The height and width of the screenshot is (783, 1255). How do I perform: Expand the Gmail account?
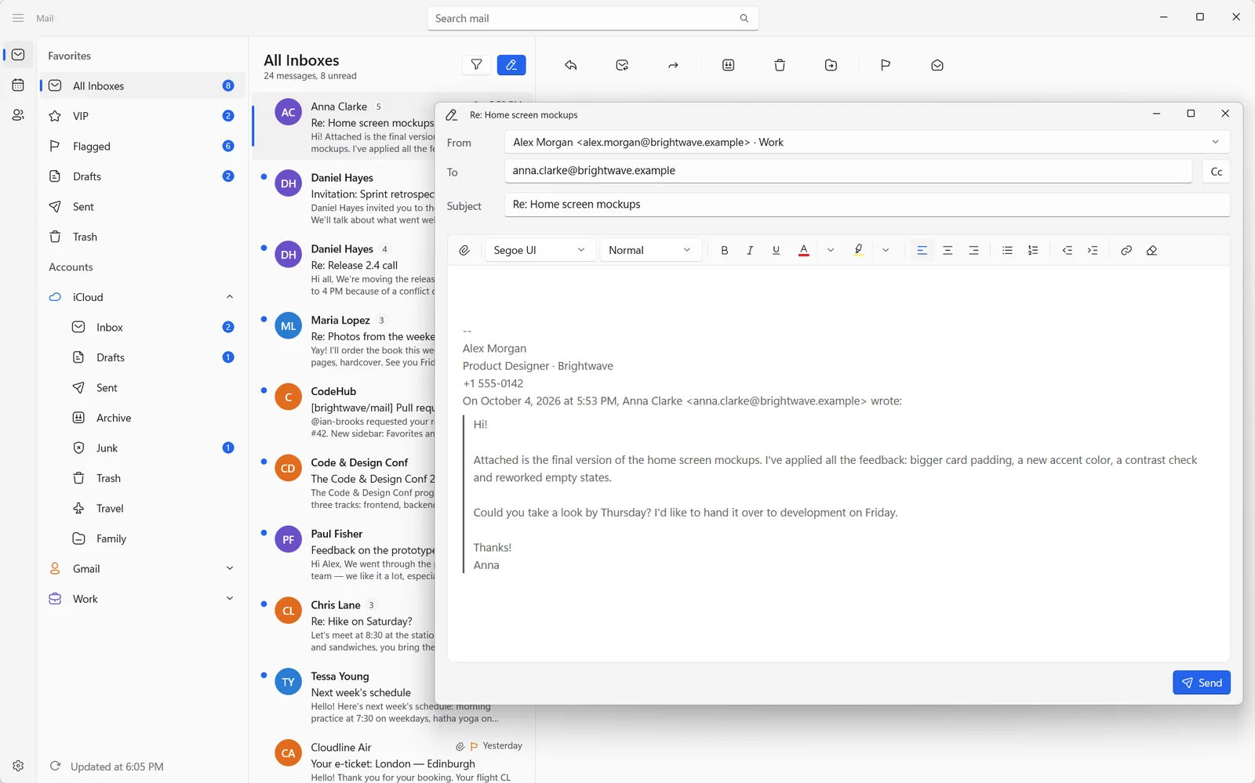[x=230, y=568]
